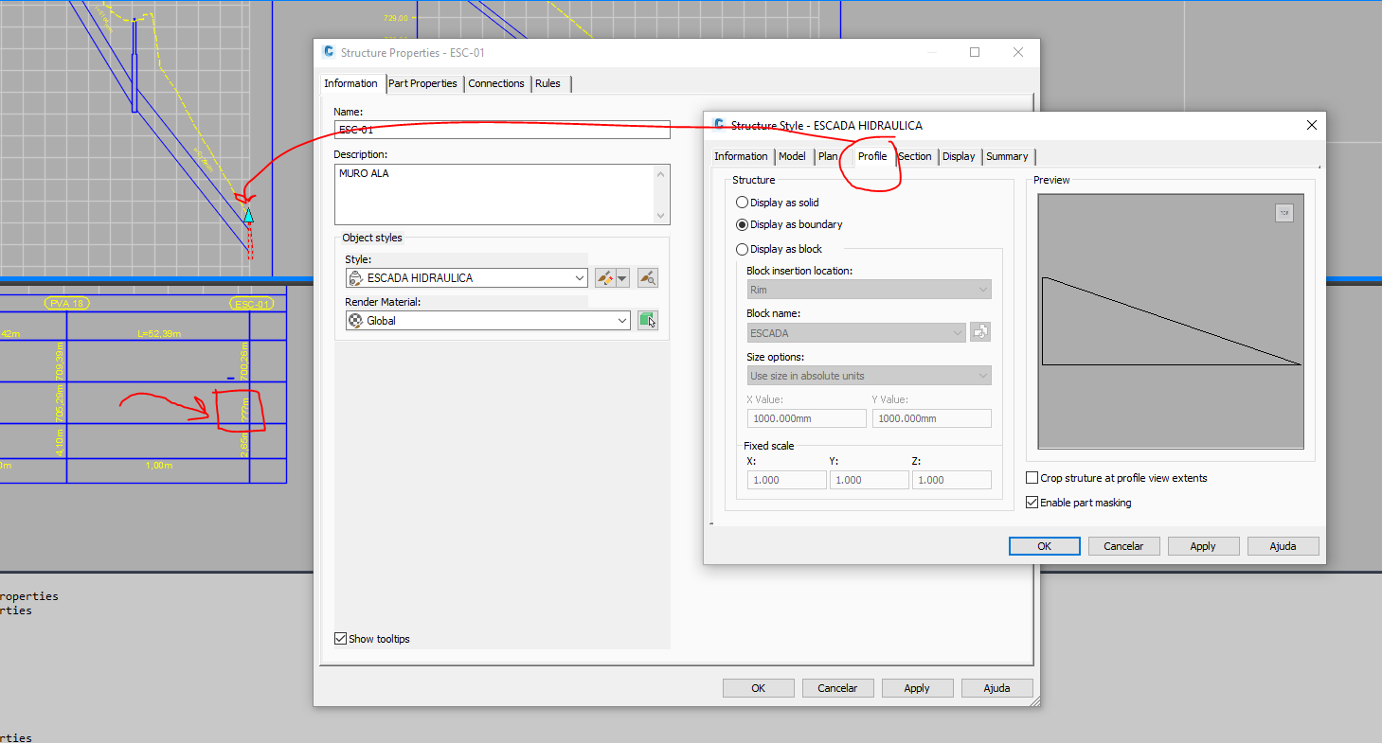The image size is (1382, 743).
Task: Open the Connections tab
Action: [x=496, y=83]
